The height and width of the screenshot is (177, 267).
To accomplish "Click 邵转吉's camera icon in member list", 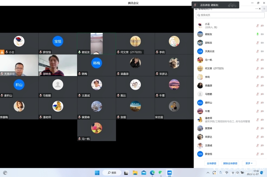I will 262,43.
